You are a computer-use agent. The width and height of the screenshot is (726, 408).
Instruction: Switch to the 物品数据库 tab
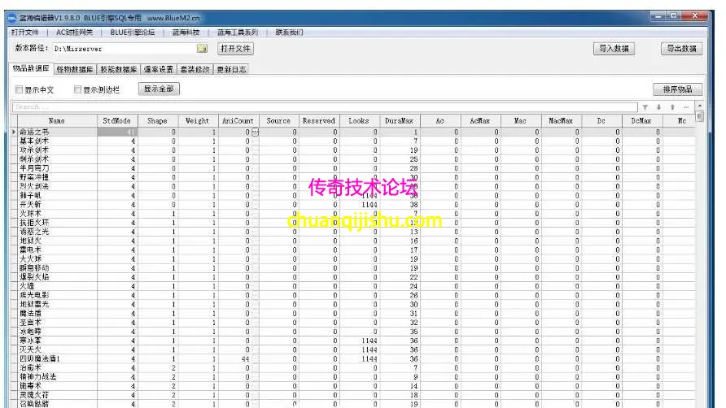tap(31, 68)
